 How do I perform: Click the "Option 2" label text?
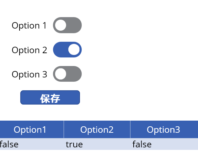click(x=29, y=50)
